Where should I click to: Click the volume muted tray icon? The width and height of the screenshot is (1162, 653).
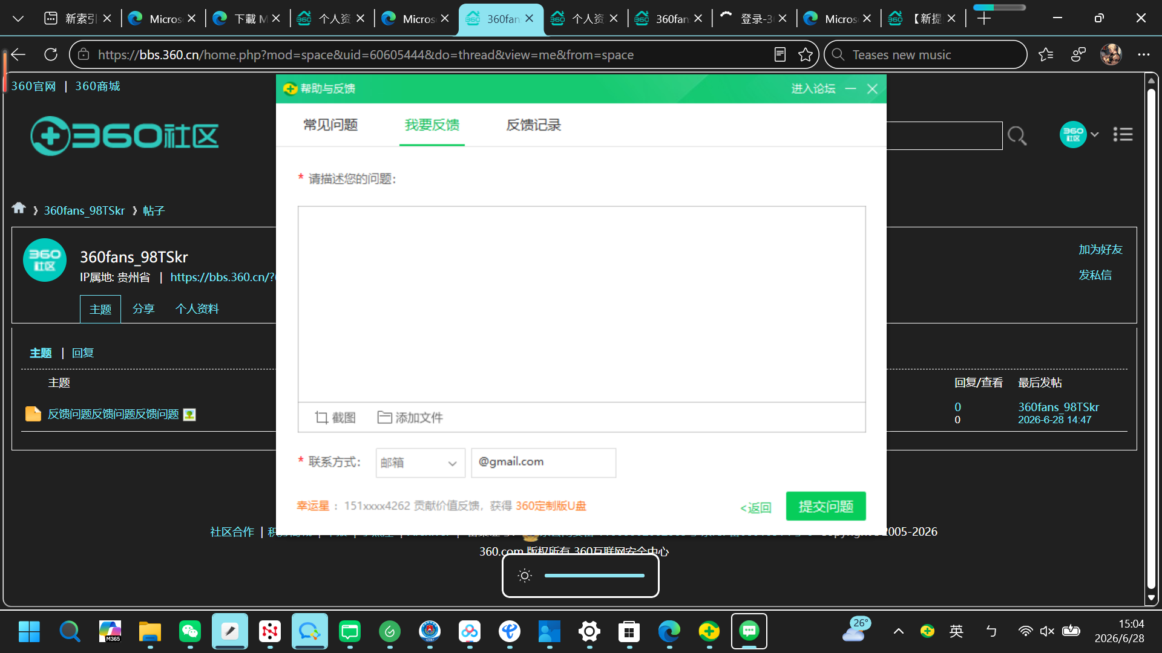[1047, 631]
